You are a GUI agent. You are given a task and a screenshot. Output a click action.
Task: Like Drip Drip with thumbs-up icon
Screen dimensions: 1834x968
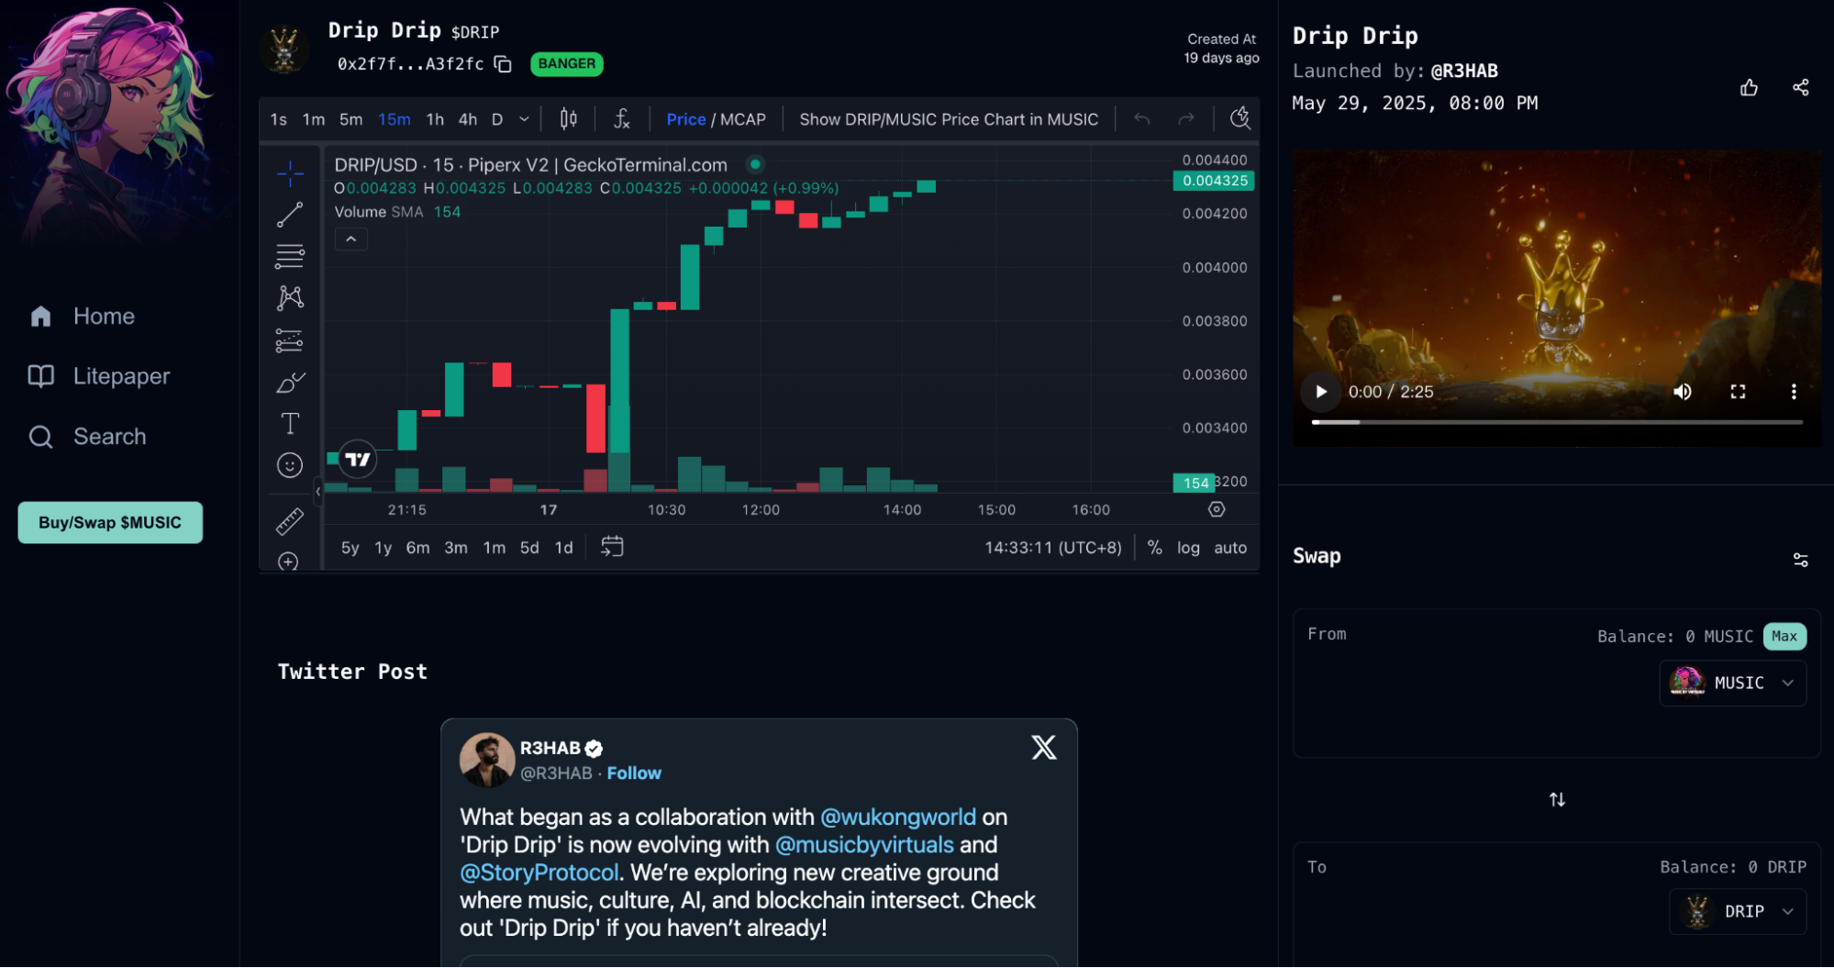1749,88
